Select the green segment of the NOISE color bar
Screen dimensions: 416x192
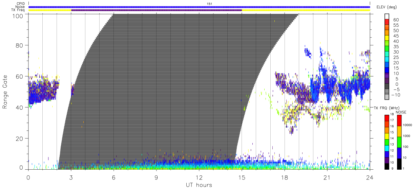pyautogui.click(x=399, y=142)
